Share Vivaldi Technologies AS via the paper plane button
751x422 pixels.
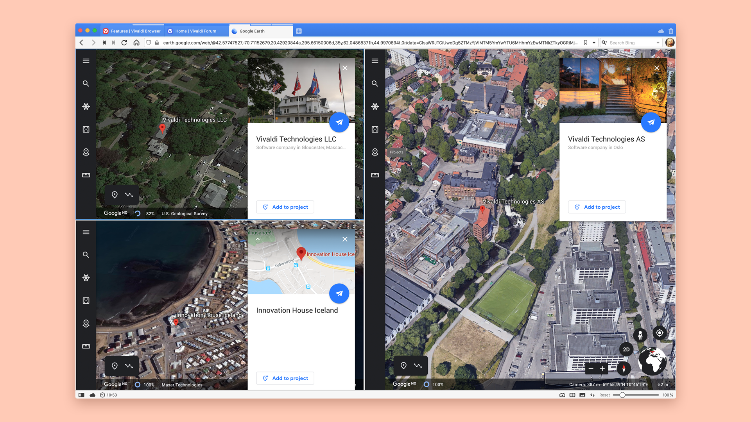(651, 122)
